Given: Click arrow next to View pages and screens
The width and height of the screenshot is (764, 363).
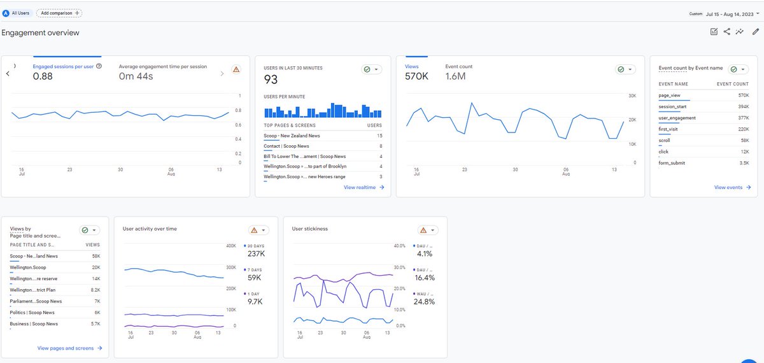Looking at the screenshot, I should tap(99, 348).
